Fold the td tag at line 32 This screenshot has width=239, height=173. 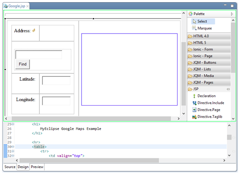point(13,156)
